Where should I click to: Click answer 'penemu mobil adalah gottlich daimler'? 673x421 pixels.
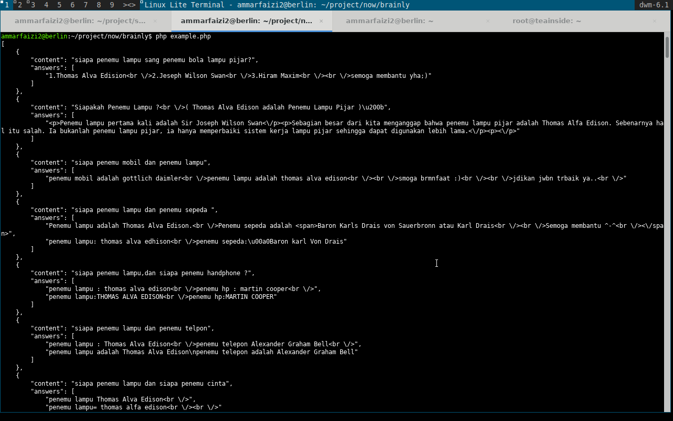336,178
